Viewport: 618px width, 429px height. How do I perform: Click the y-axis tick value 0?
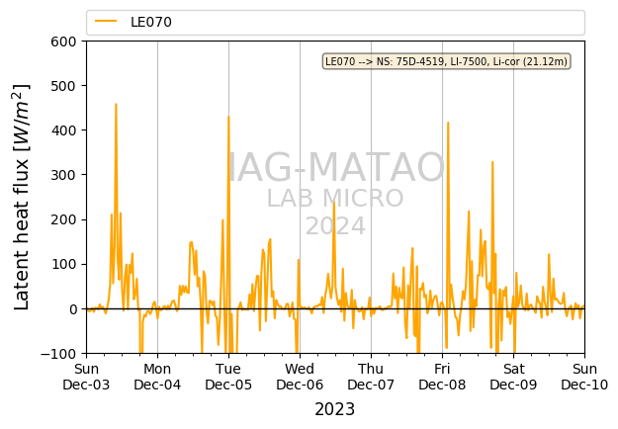(x=73, y=309)
